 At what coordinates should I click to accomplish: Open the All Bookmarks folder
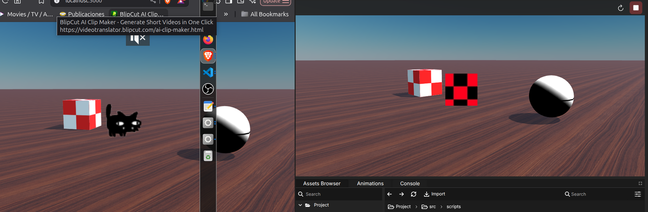[x=265, y=14]
